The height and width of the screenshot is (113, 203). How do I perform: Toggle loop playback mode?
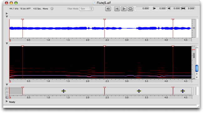130,9
